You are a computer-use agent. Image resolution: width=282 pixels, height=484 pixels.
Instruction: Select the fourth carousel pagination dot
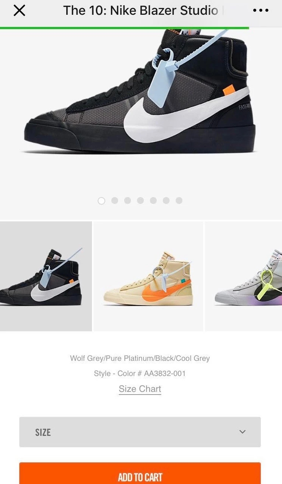(x=140, y=200)
